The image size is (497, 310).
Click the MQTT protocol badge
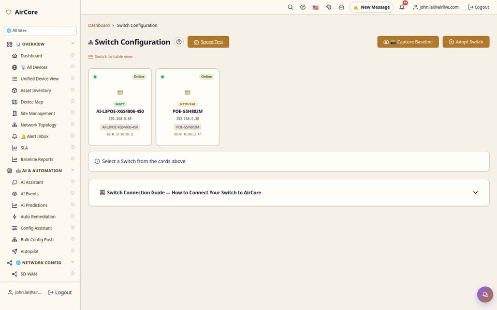coord(120,104)
